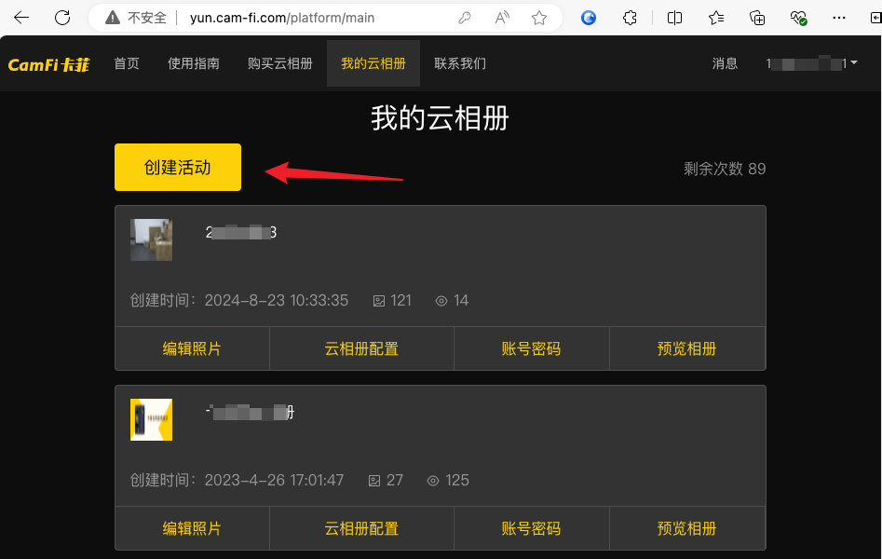
Task: Click the CamFi logo
Action: pyautogui.click(x=48, y=64)
